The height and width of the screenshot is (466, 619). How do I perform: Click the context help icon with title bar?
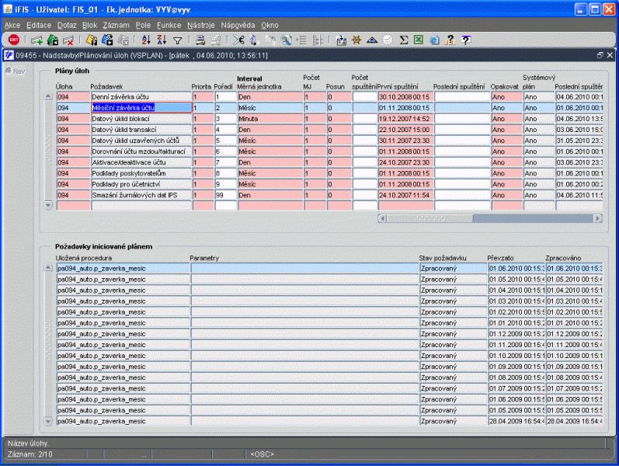coord(466,40)
